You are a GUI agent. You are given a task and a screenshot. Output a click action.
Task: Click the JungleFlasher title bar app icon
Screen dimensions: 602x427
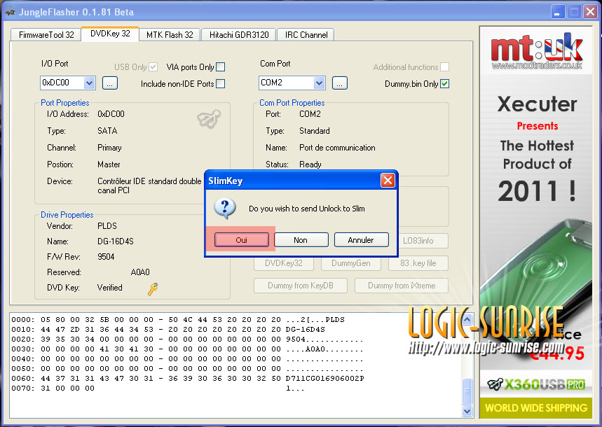[x=10, y=12]
